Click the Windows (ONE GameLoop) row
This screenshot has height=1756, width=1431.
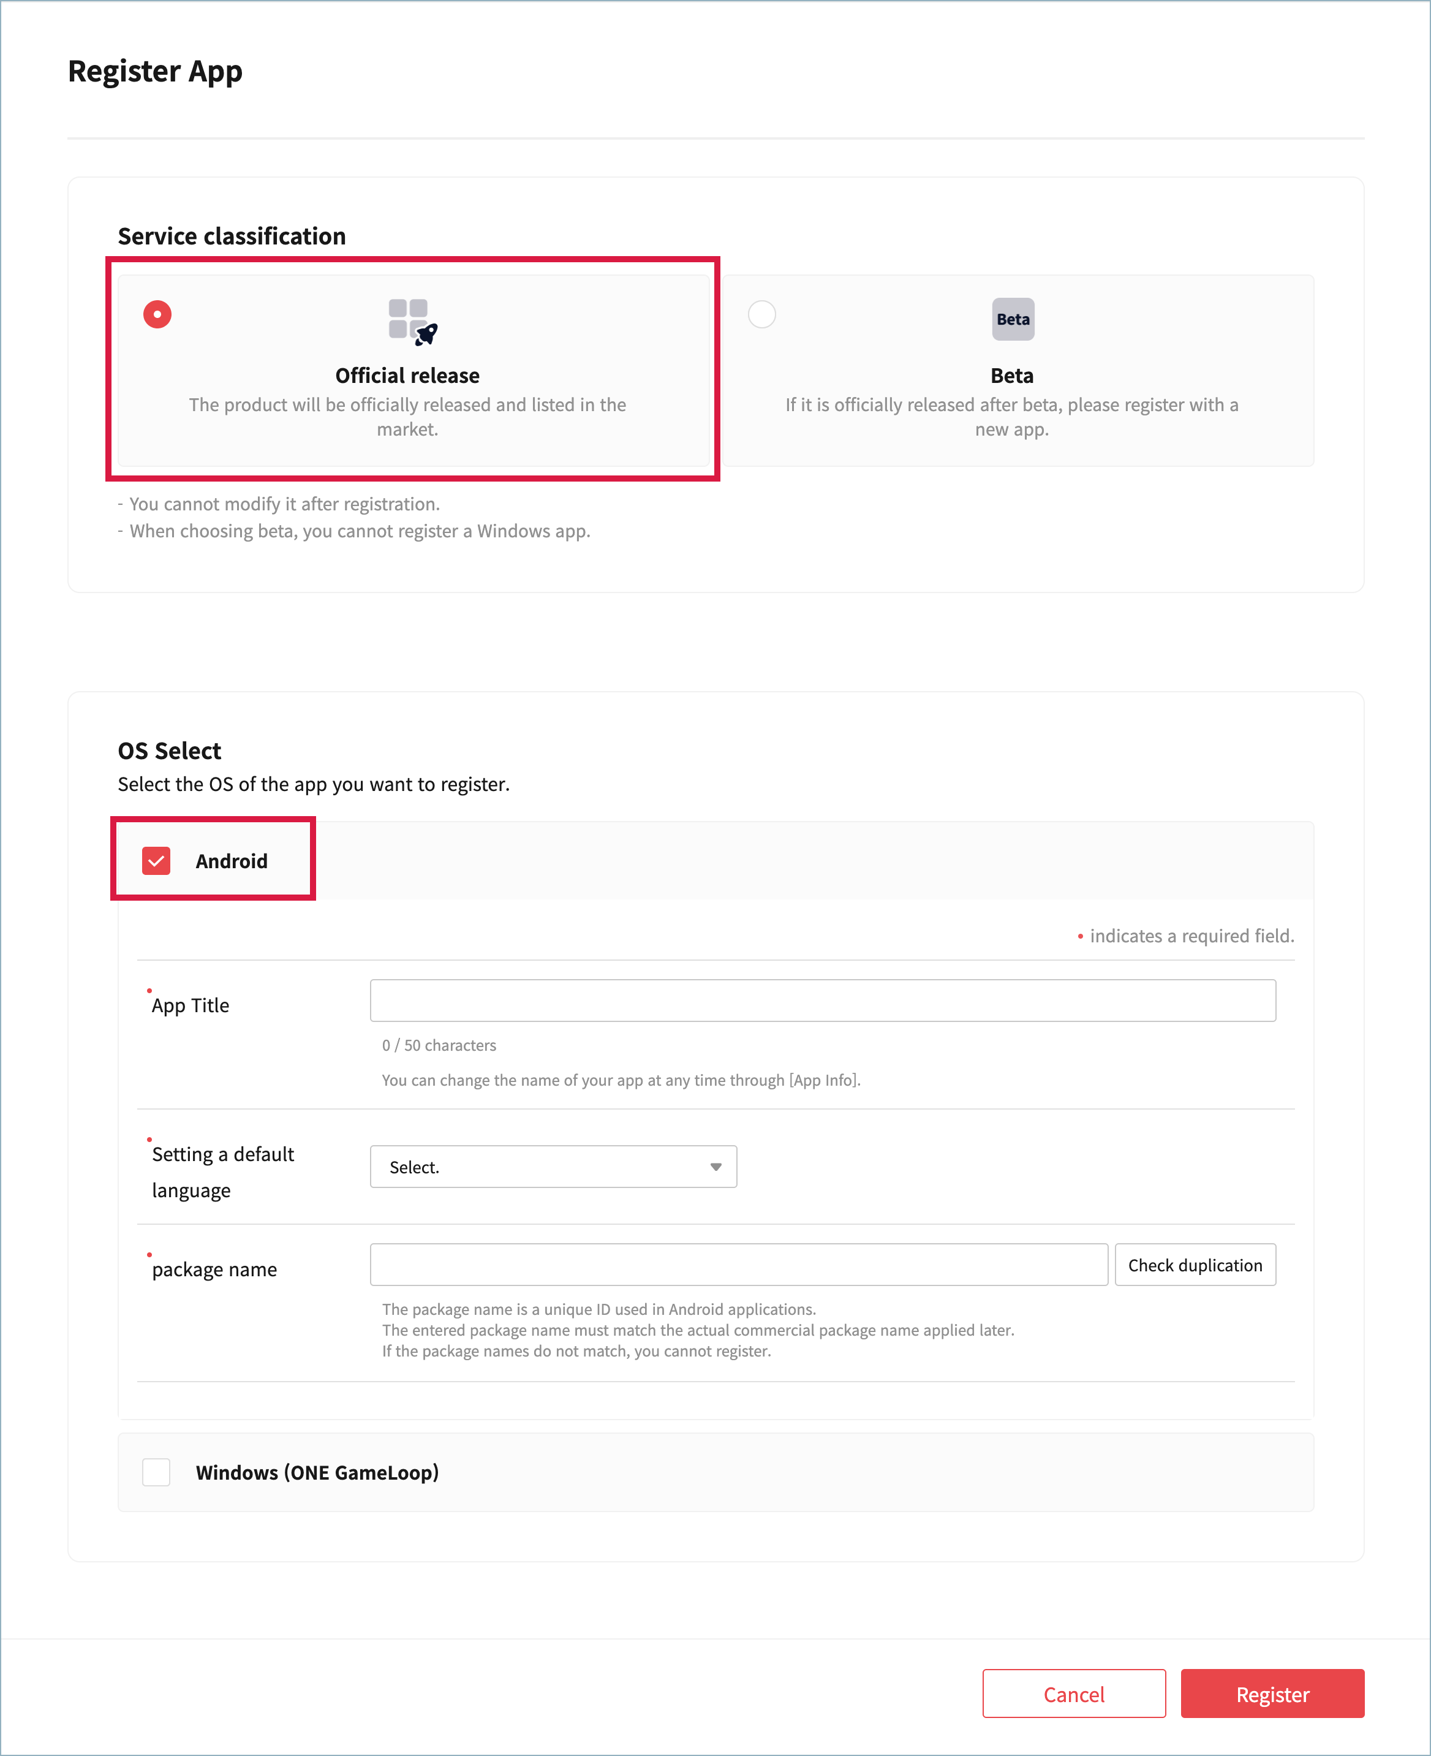pos(825,1472)
